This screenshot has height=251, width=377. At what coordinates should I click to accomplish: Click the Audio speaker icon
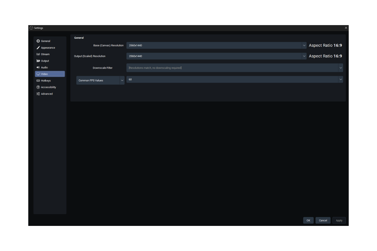tap(38, 67)
